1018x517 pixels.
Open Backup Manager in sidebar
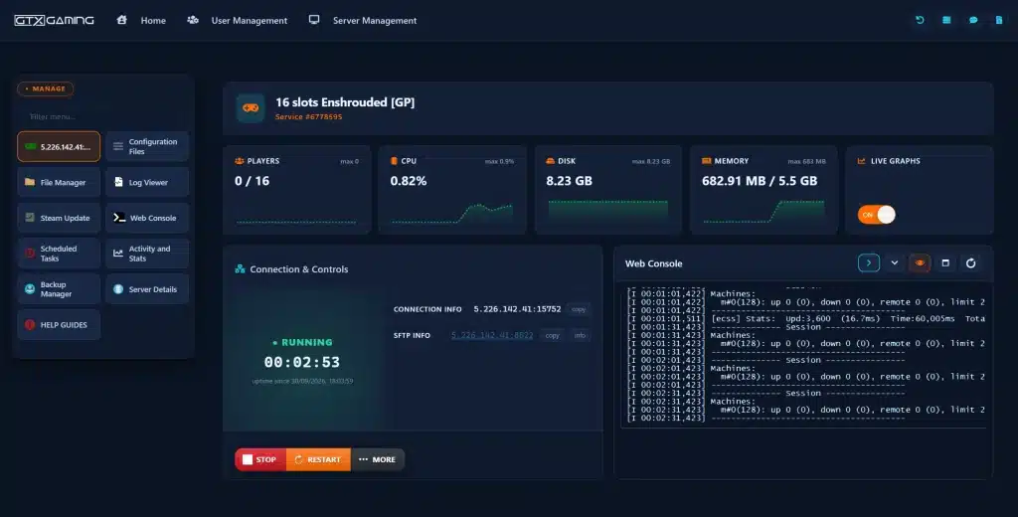(x=59, y=289)
